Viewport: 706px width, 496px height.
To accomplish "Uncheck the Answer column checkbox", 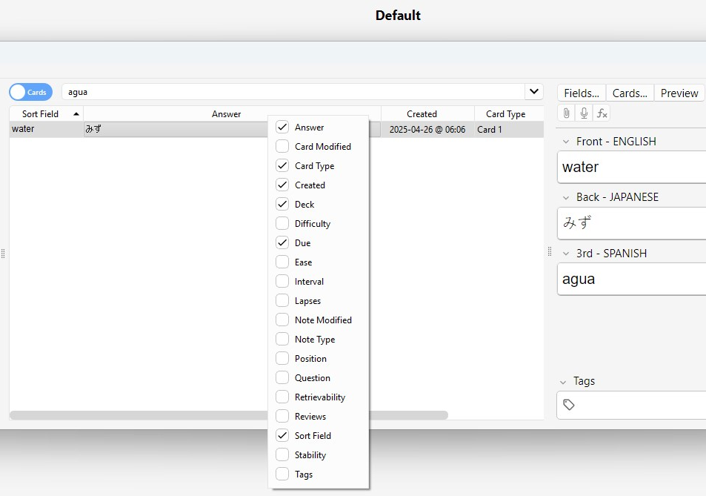I will [x=282, y=127].
